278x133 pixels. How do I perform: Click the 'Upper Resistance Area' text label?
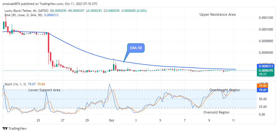[x=218, y=14]
